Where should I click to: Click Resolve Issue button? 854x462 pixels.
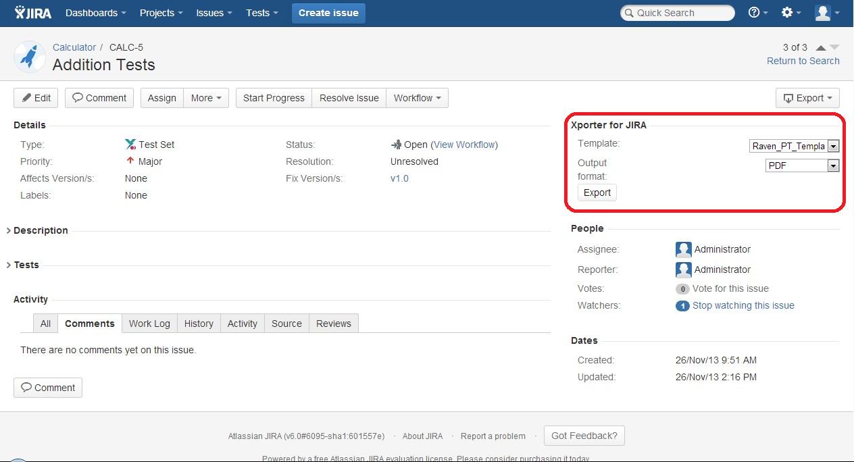[349, 98]
